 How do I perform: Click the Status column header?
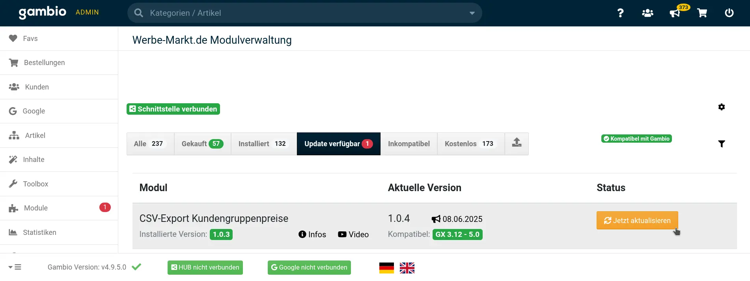tap(611, 188)
